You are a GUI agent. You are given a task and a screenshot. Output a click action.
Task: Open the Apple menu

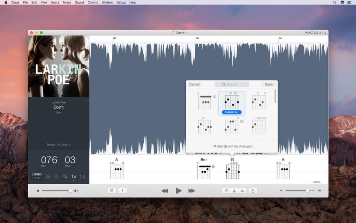(6, 2)
